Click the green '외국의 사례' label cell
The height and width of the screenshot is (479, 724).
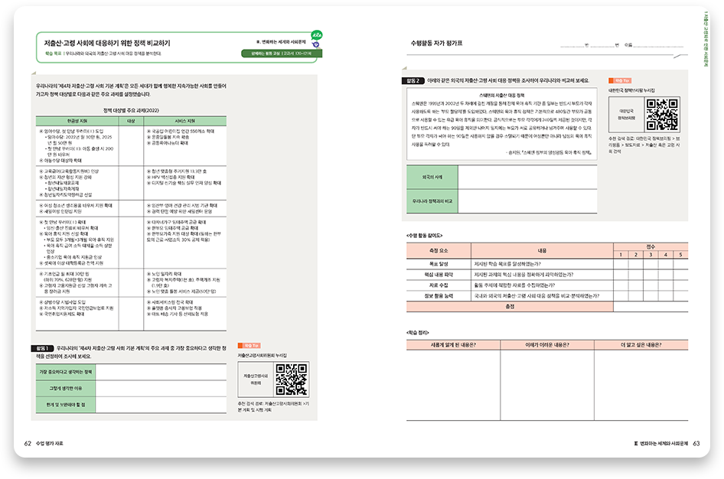coord(432,178)
